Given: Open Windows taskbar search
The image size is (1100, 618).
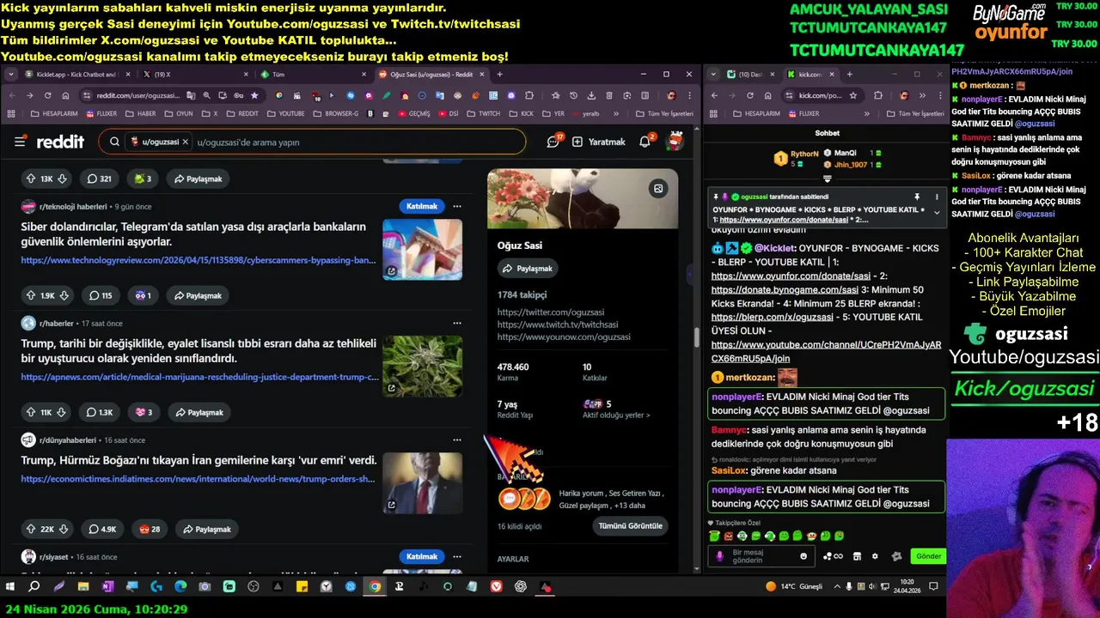Looking at the screenshot, I should pyautogui.click(x=34, y=587).
